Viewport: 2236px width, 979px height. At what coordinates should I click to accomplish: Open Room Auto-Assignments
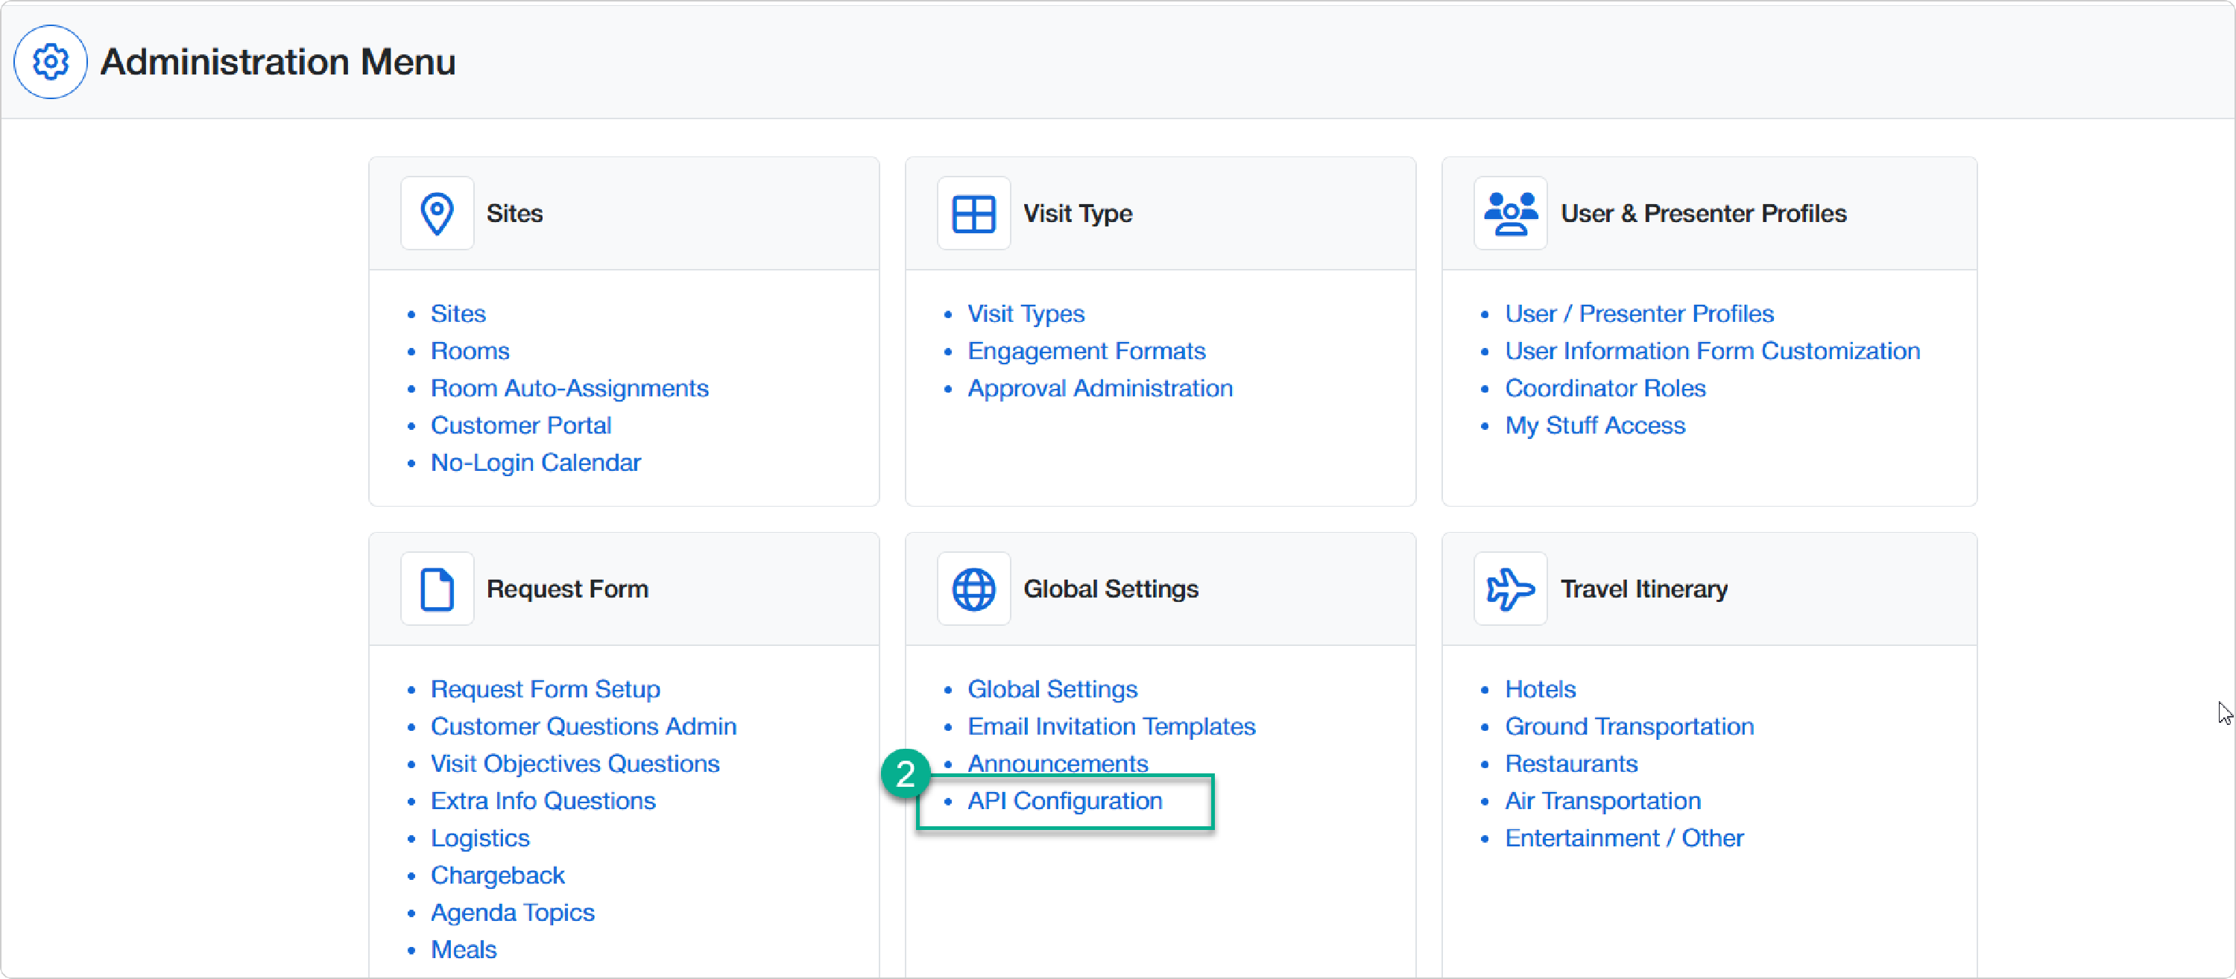tap(569, 388)
